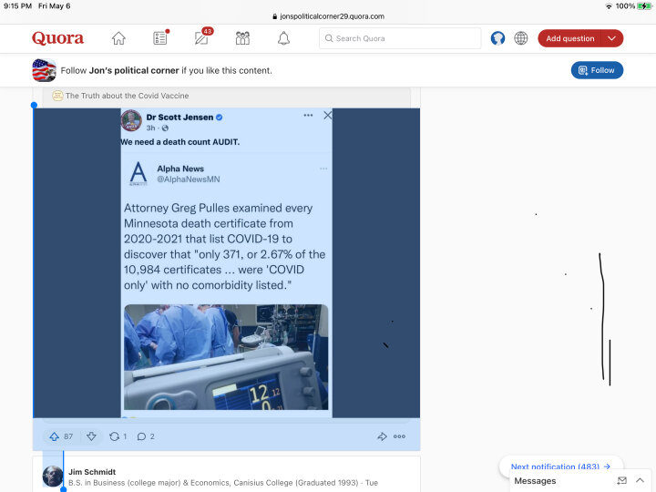Click the Jon's political corner flag avatar

click(44, 70)
